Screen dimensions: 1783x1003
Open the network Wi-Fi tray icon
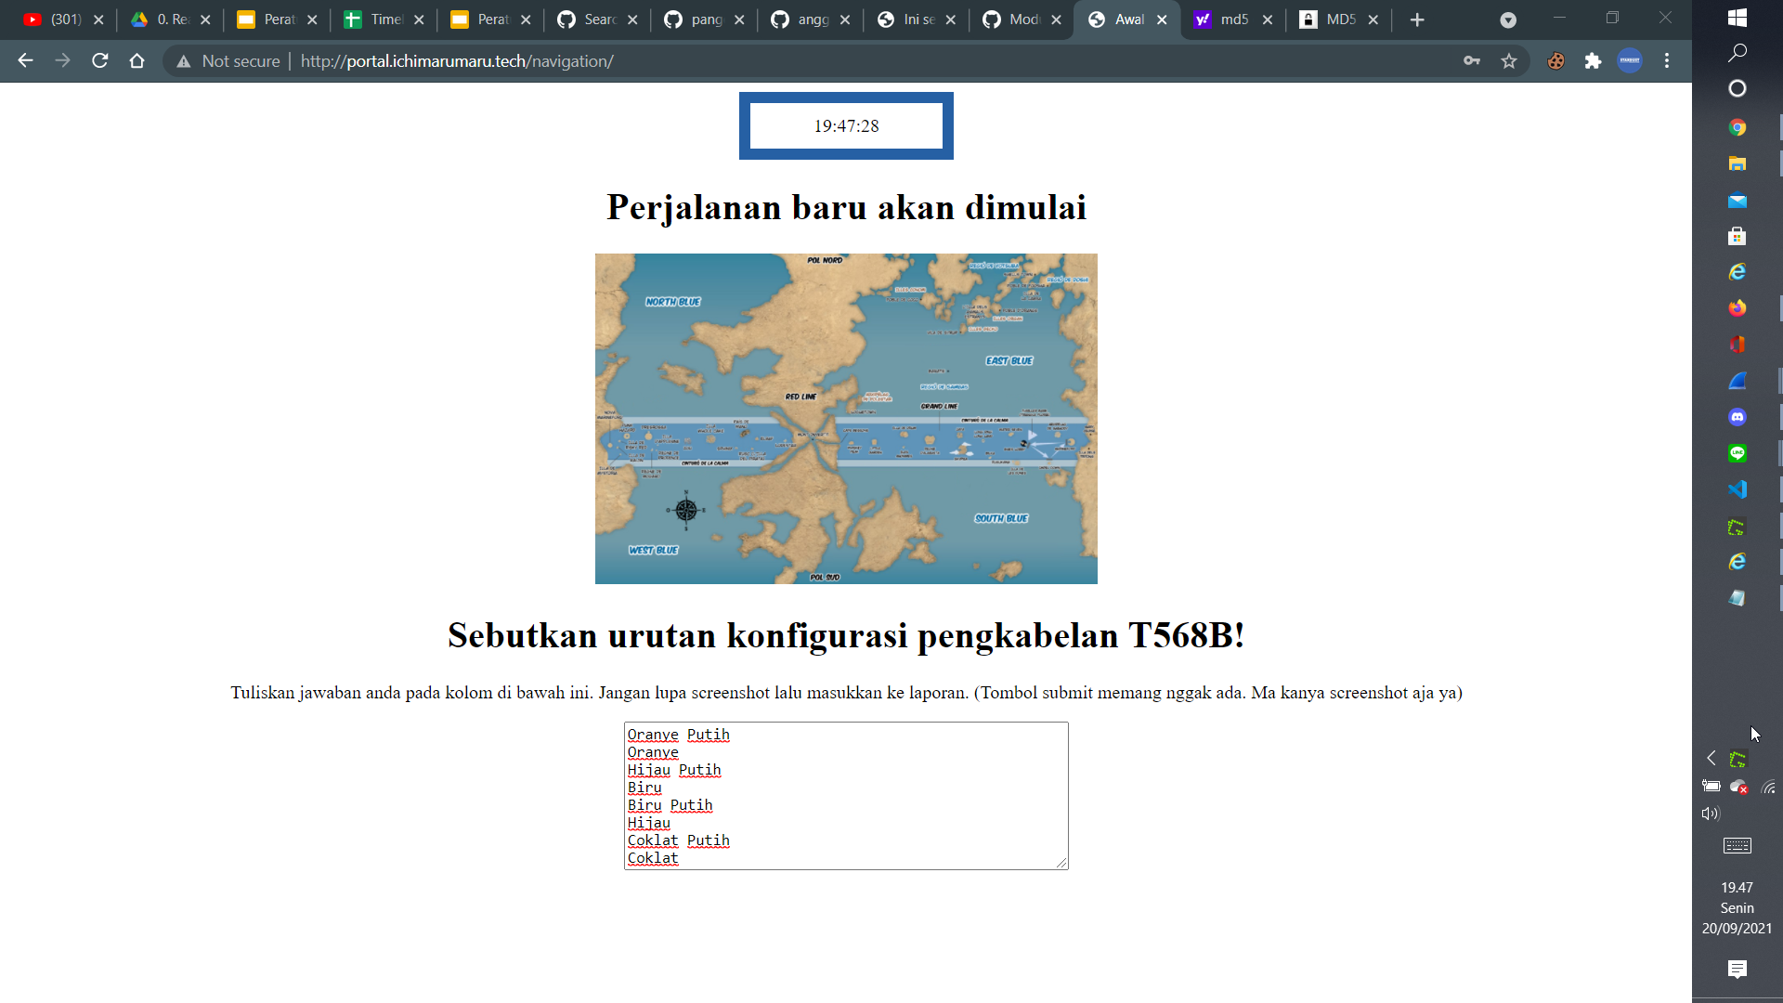[x=1768, y=787]
